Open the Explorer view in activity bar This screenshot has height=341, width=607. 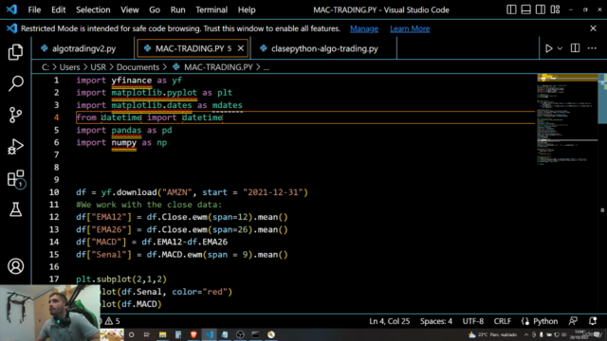click(15, 52)
